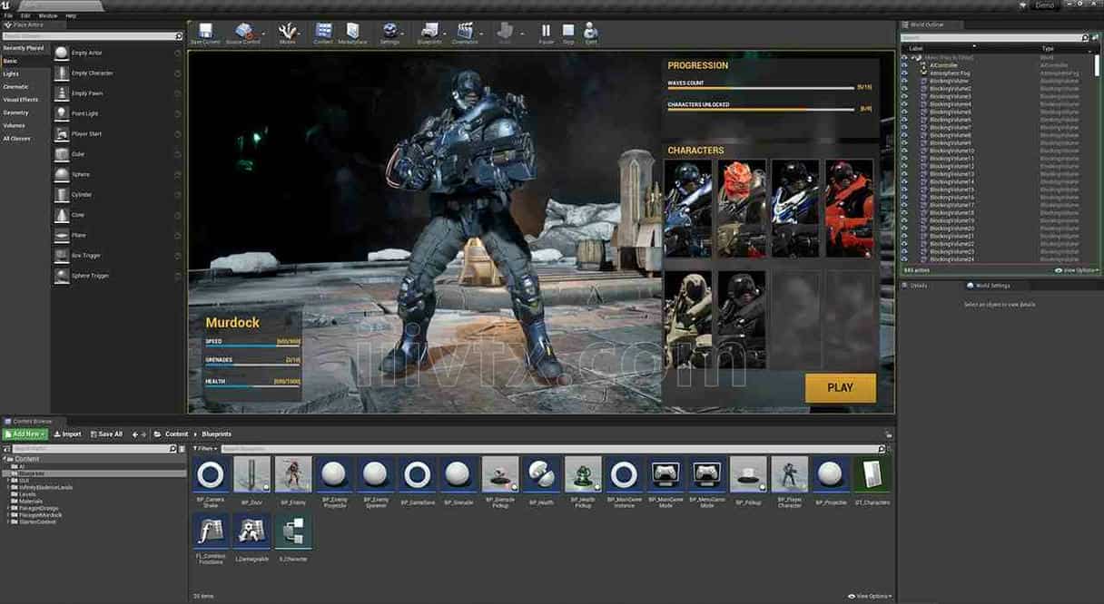This screenshot has height=604, width=1104.
Task: Hide BlockingVolume24 in World Outliner
Action: click(904, 259)
